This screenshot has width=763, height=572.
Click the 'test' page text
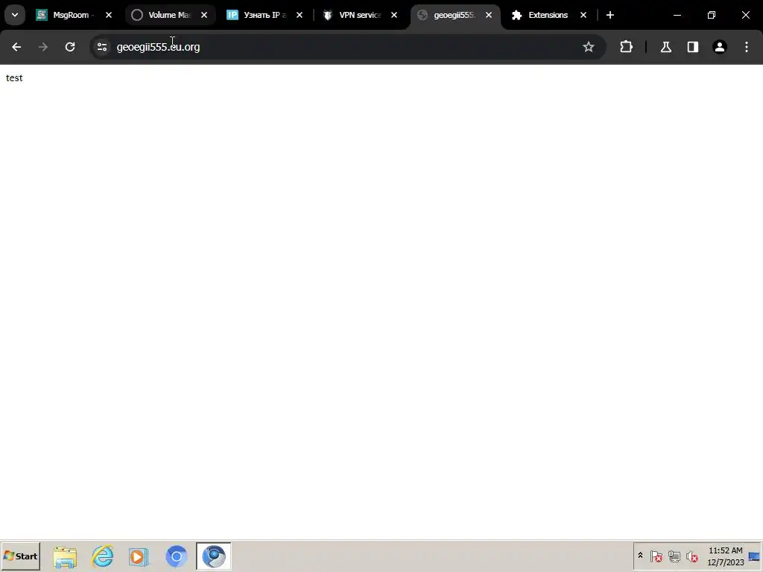click(x=14, y=77)
